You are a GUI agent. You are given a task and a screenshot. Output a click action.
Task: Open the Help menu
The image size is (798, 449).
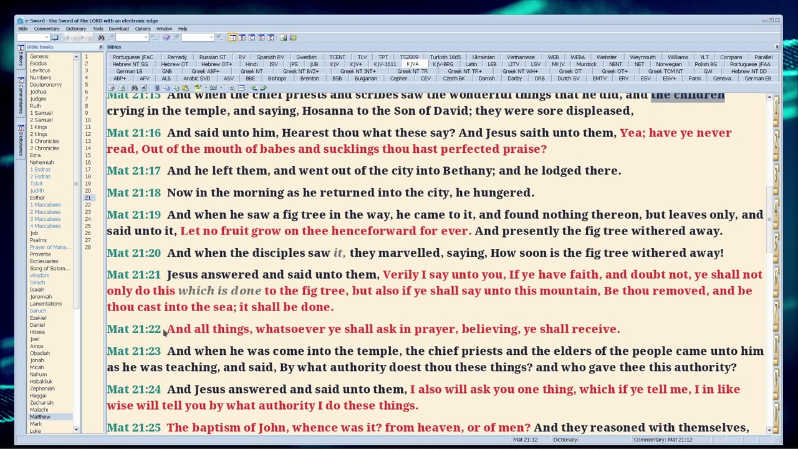point(183,29)
